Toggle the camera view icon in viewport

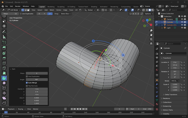pos(151,39)
